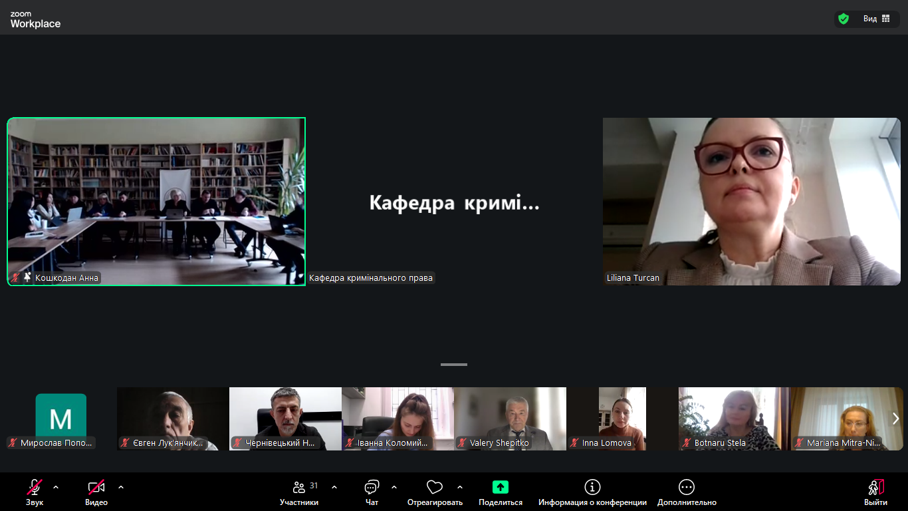Expand the arrow next to Участники
Image resolution: width=908 pixels, height=511 pixels.
334,487
